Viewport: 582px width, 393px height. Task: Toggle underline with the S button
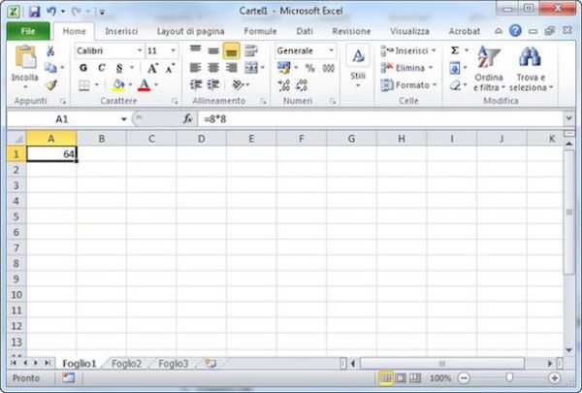(119, 68)
